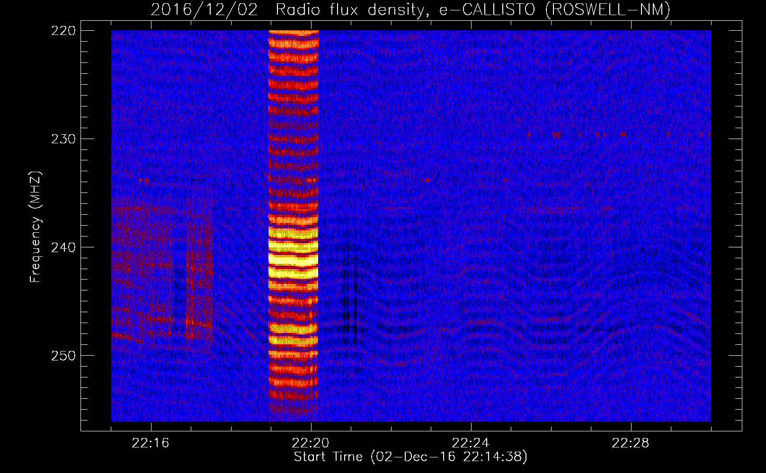This screenshot has height=473, width=766.
Task: Click the 22:28 time tick label
Action: click(x=631, y=443)
